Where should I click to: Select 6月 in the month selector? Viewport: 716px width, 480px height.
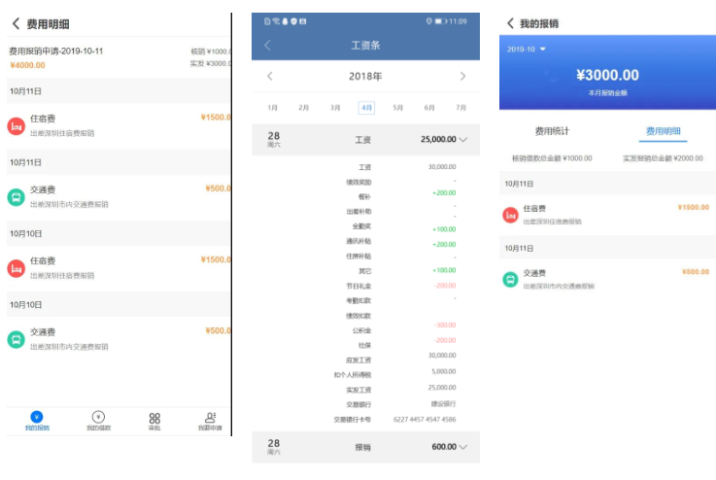[x=429, y=108]
